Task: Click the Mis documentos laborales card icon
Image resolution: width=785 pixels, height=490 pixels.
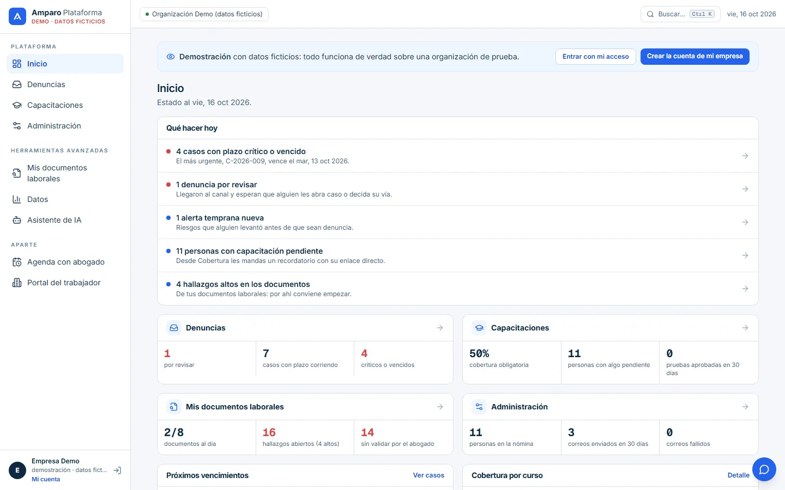Action: [x=174, y=407]
